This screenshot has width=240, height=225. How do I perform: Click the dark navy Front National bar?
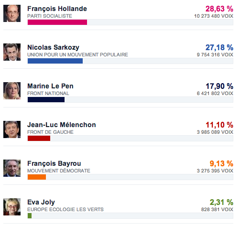pos(46,100)
